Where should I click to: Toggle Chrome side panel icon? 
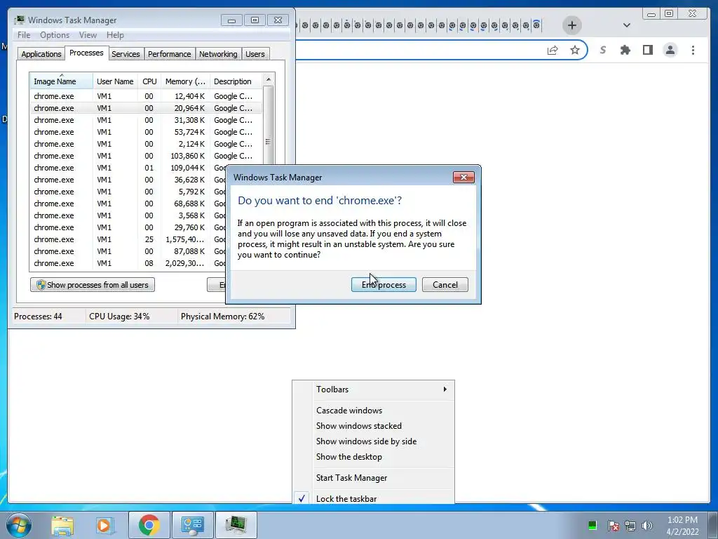[647, 50]
